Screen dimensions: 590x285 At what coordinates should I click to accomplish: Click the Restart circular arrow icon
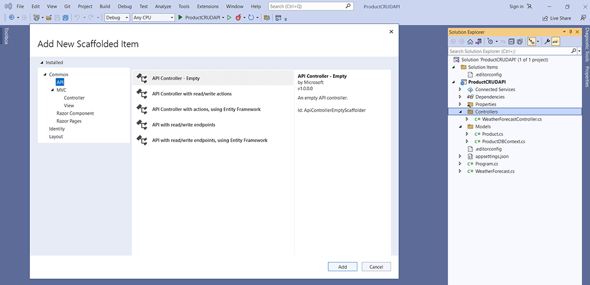coord(251,18)
